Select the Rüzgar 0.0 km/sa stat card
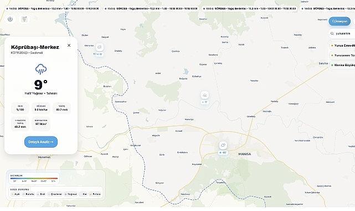Screen dimensions: 355x211 41,108
